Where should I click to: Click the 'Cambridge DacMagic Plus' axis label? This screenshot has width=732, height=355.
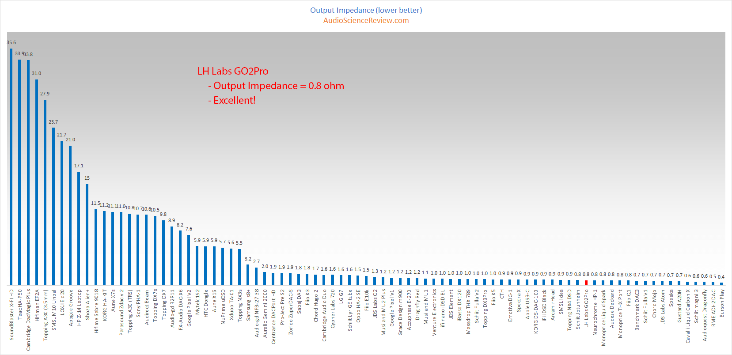[x=28, y=320]
